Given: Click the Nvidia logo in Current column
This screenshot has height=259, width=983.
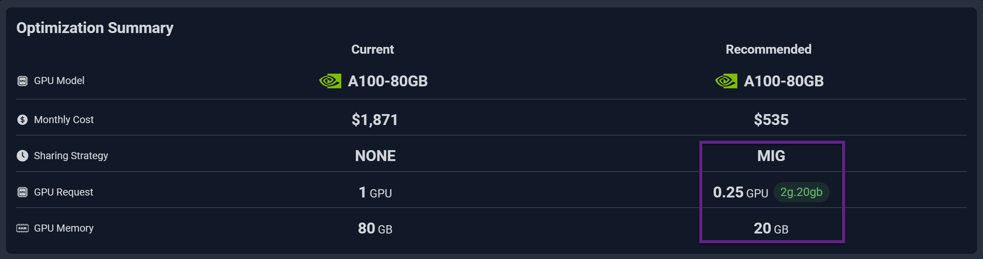Looking at the screenshot, I should pyautogui.click(x=330, y=81).
